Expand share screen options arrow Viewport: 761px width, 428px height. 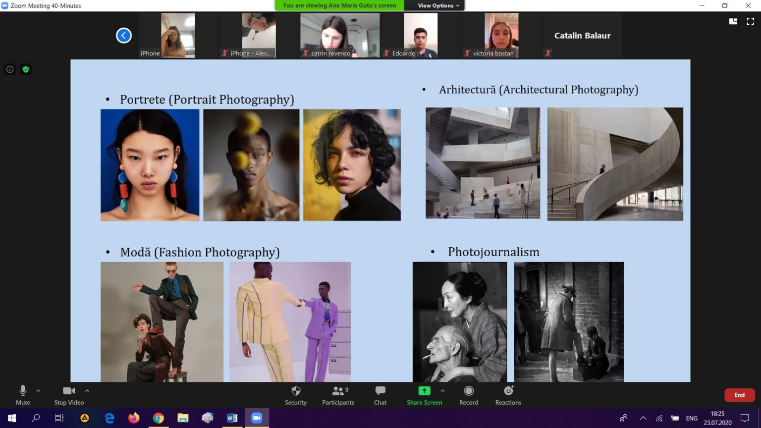pyautogui.click(x=442, y=391)
